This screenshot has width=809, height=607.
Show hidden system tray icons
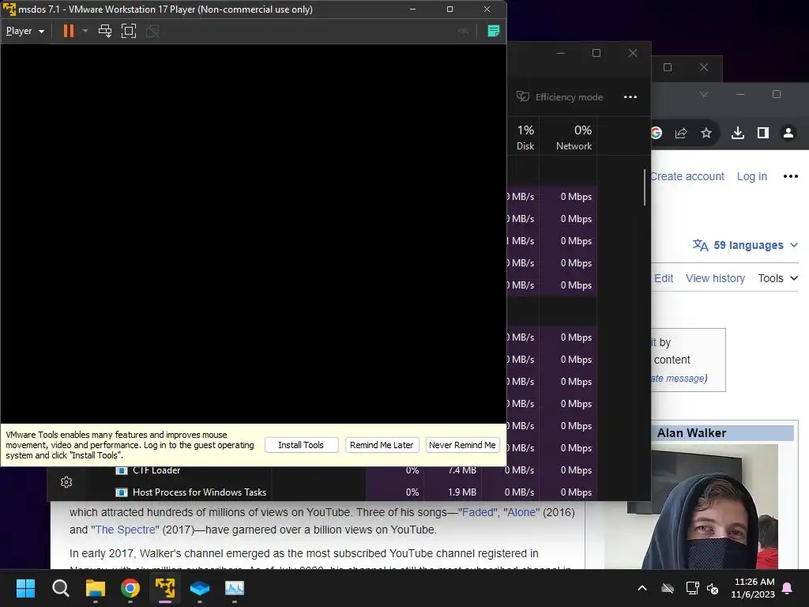(642, 588)
